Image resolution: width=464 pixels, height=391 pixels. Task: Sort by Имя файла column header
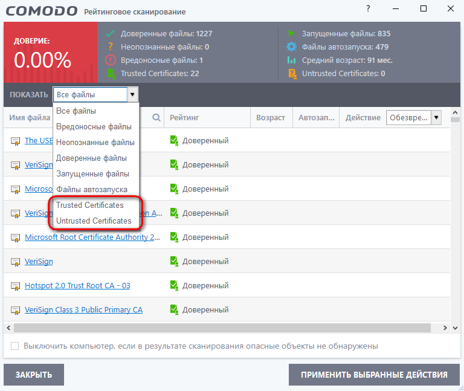[x=30, y=117]
